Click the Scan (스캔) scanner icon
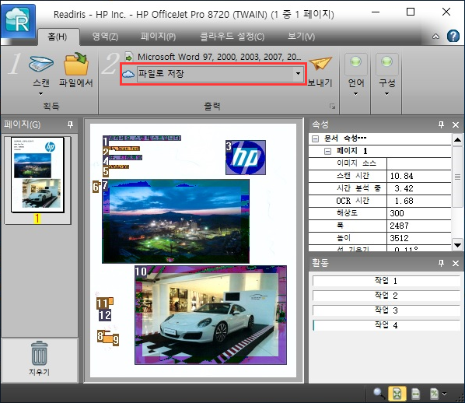Image resolution: width=465 pixels, height=403 pixels. click(x=41, y=64)
